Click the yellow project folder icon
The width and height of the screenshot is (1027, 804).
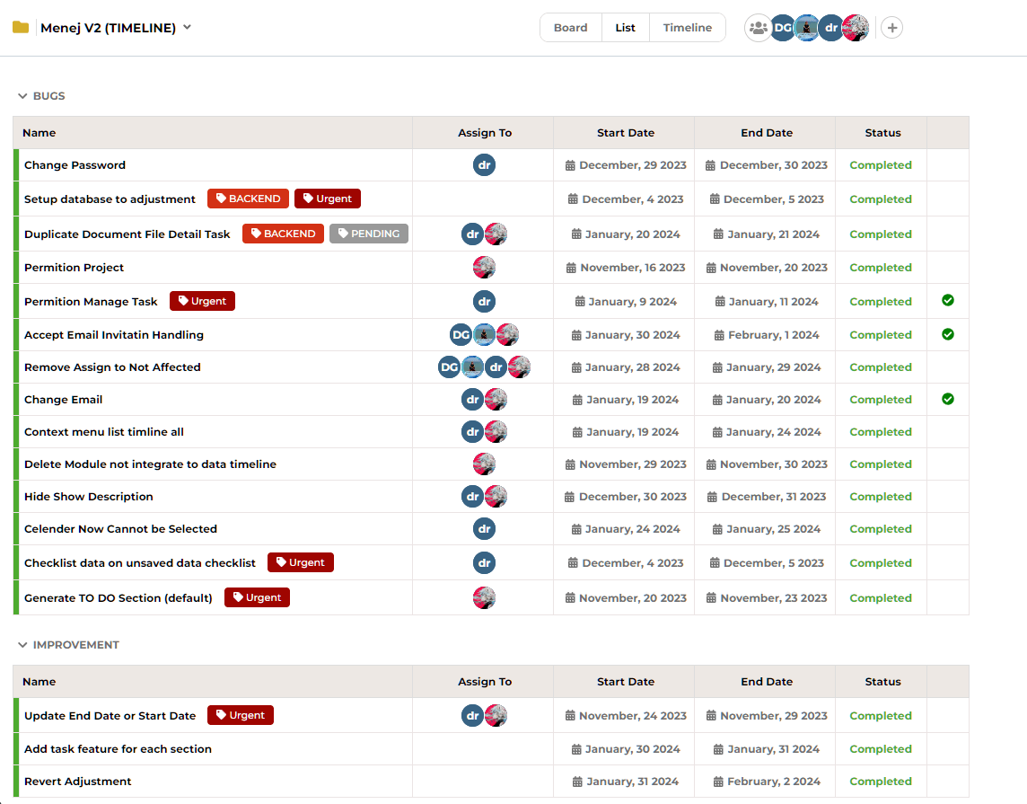[21, 28]
